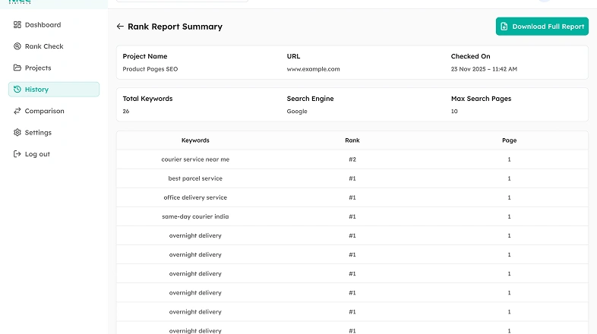Click the History clock icon
This screenshot has width=597, height=334.
click(17, 90)
